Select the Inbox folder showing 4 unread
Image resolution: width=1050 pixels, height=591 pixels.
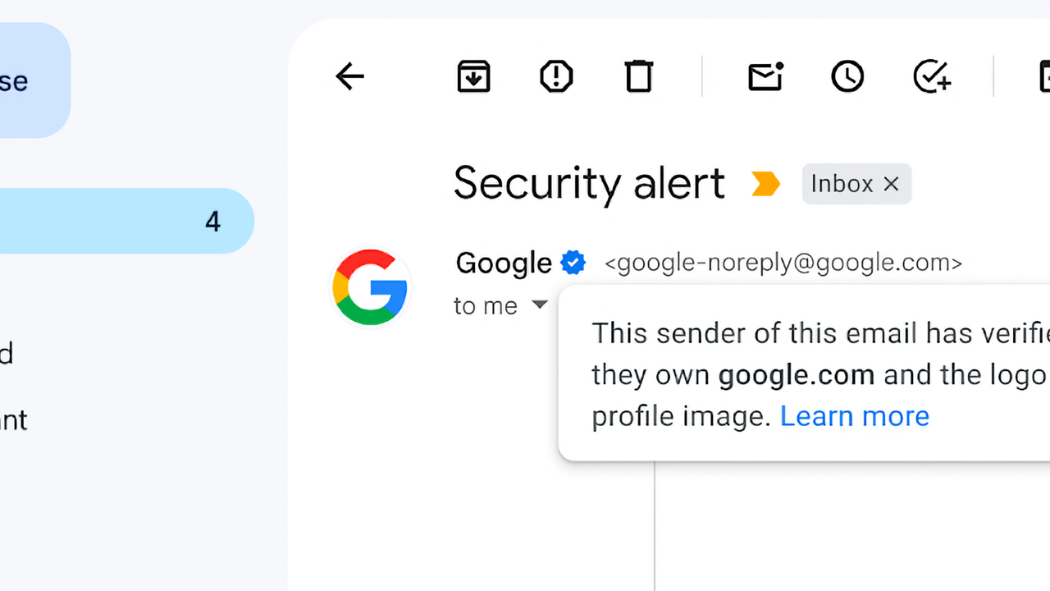tap(123, 222)
